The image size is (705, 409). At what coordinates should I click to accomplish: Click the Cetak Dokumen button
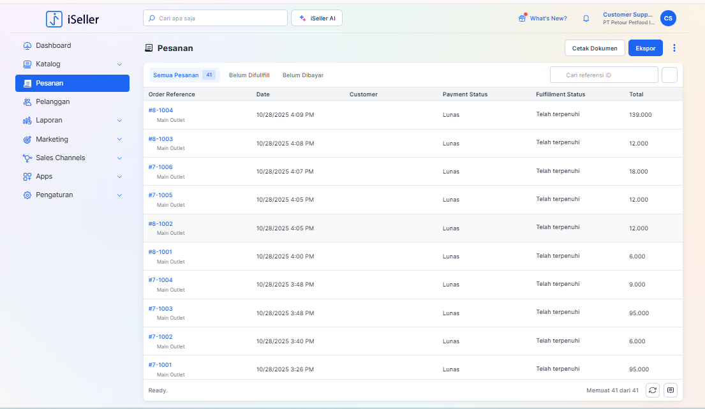click(594, 48)
